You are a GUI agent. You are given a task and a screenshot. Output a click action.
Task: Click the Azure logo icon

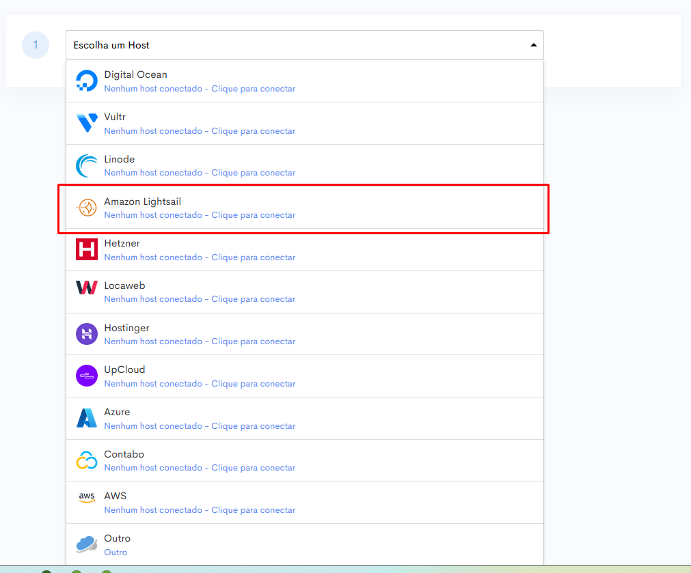click(x=87, y=418)
